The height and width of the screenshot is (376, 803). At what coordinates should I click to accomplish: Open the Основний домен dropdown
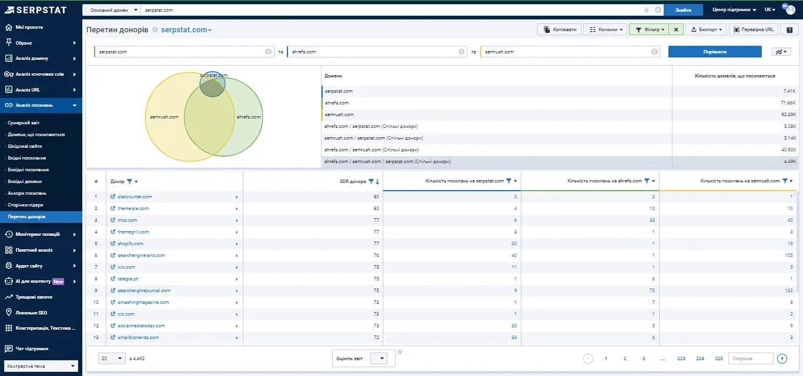[x=112, y=10]
